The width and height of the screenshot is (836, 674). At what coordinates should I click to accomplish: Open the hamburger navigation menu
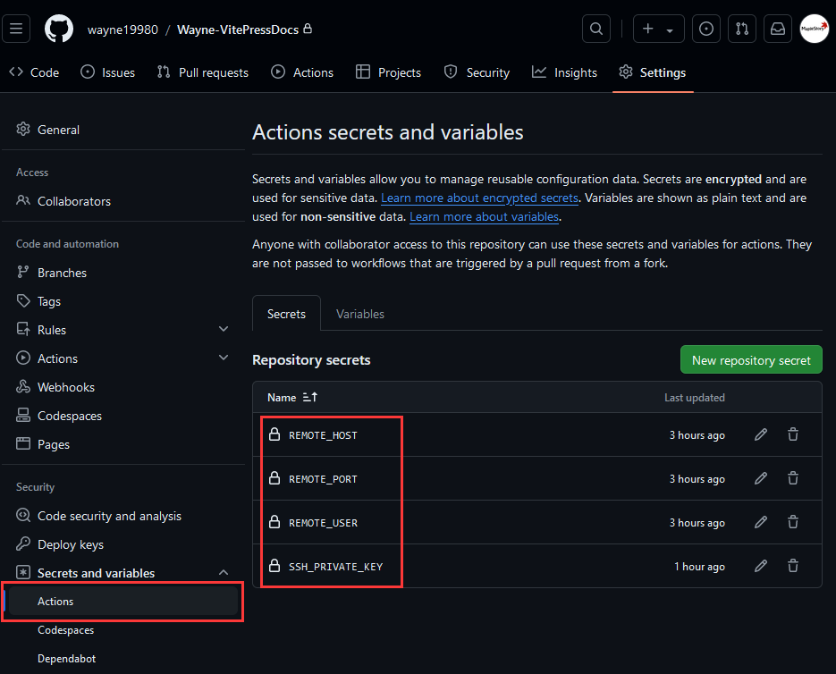[x=16, y=29]
